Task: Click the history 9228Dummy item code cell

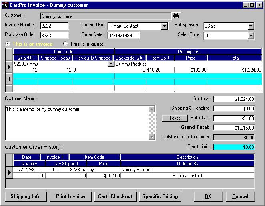Action: pyautogui.click(x=94, y=170)
